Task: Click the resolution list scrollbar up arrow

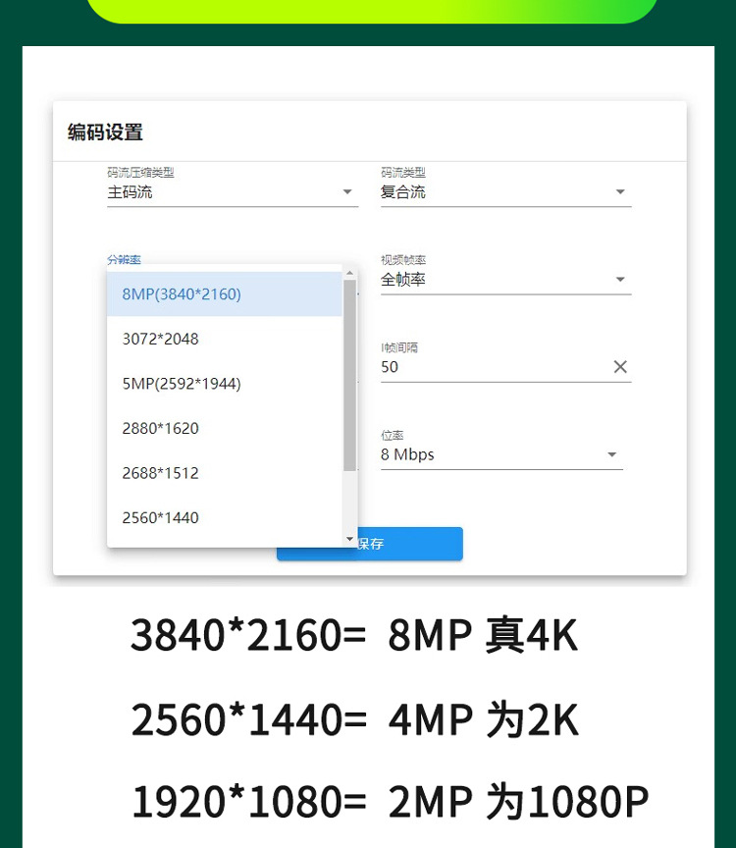Action: pyautogui.click(x=349, y=273)
